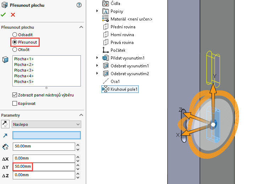
Task: Click the Odebrat vysunutím1 cut icon
Action: click(x=106, y=66)
